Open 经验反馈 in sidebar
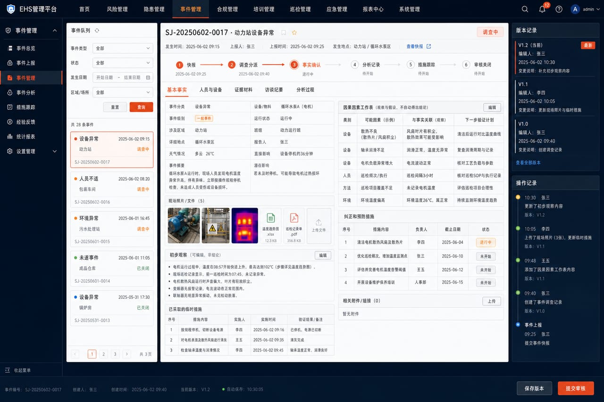The height and width of the screenshot is (402, 604). click(25, 122)
